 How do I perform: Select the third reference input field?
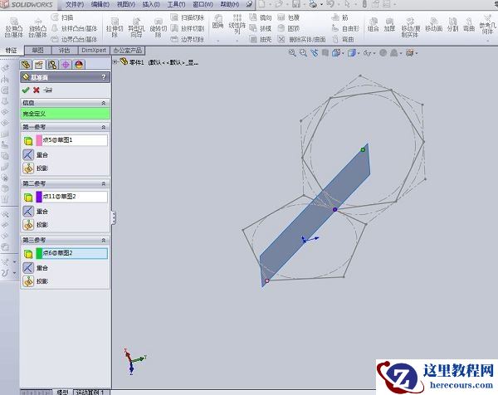pos(74,253)
